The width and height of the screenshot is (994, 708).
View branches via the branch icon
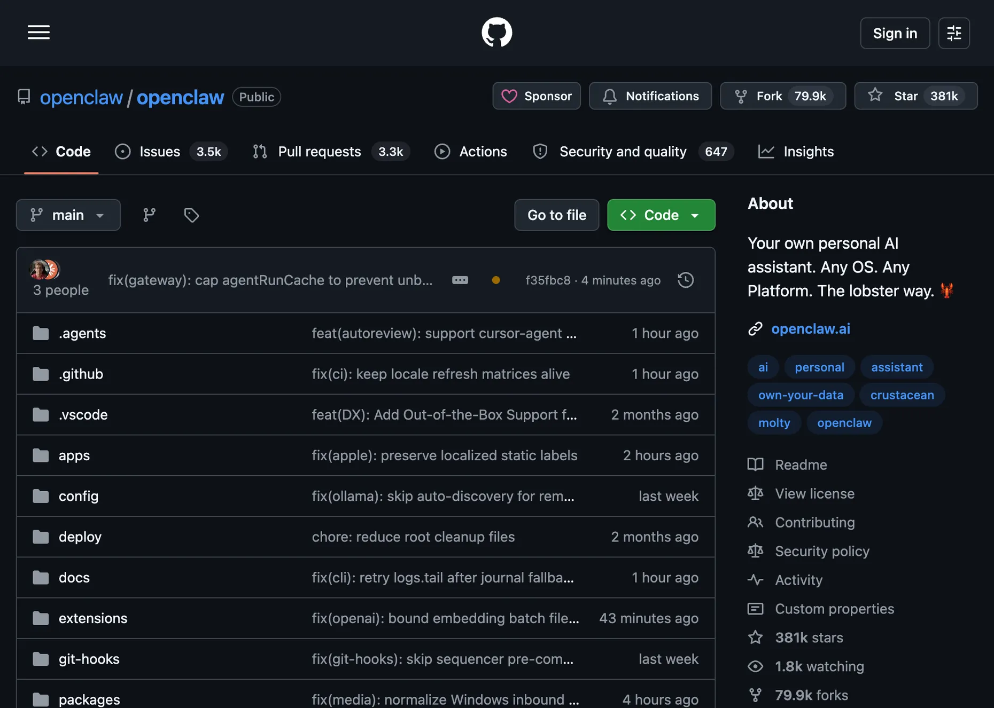149,215
